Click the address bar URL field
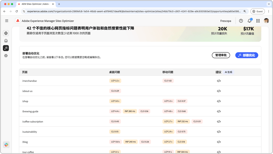 (x=134, y=11)
